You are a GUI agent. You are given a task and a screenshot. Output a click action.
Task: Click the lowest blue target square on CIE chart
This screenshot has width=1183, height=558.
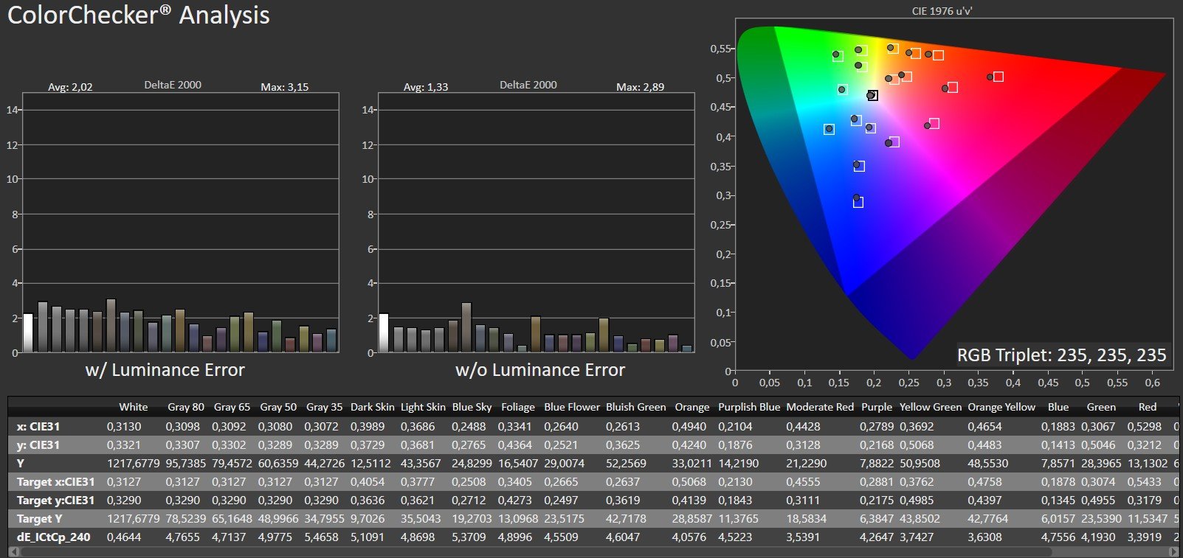[x=858, y=202]
